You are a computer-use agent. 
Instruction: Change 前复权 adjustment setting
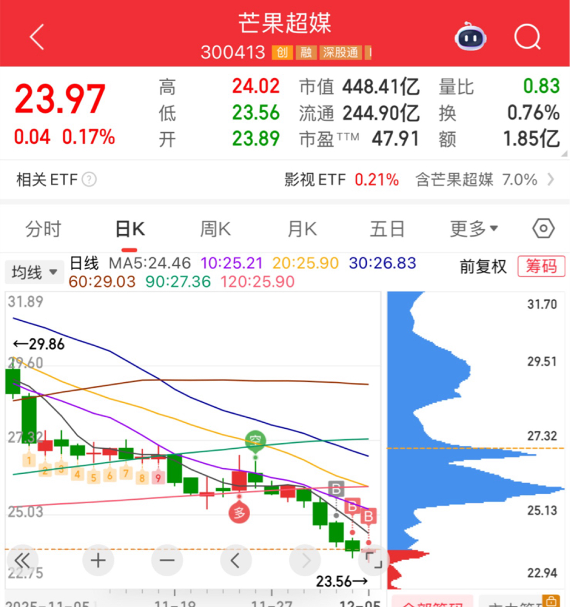tap(483, 266)
